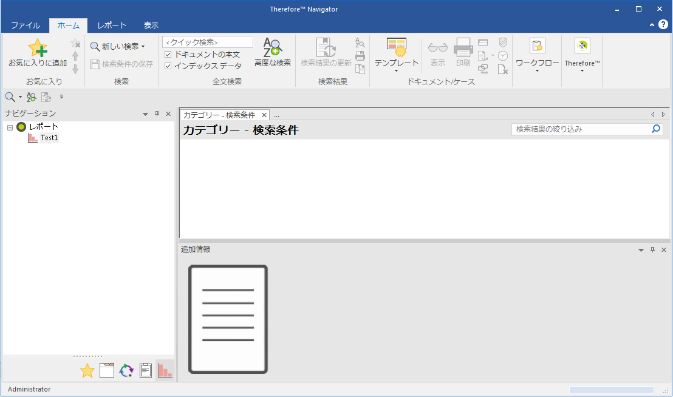Toggle the インデックス データ checkbox
673x397 pixels.
pos(168,66)
